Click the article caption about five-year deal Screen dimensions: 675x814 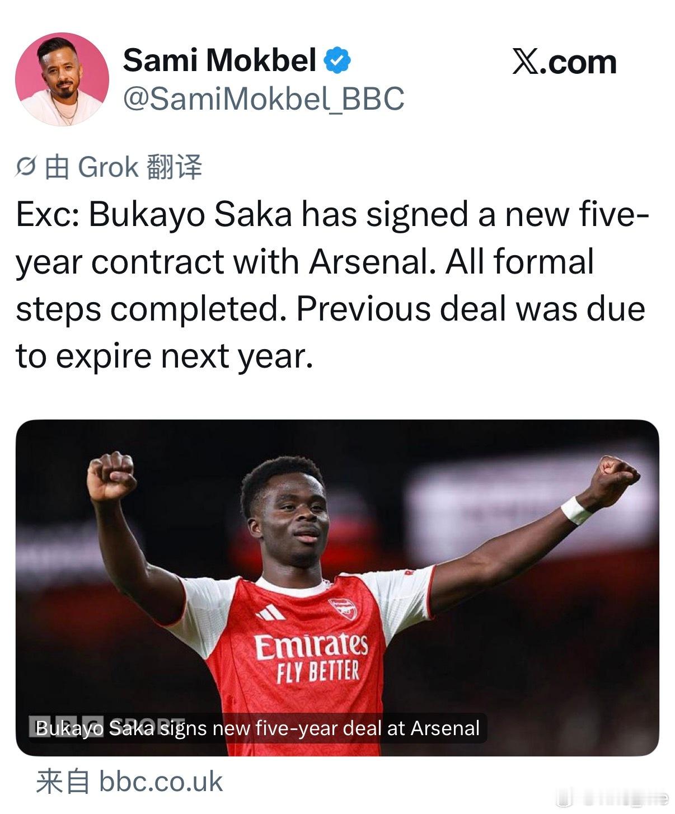pyautogui.click(x=257, y=728)
